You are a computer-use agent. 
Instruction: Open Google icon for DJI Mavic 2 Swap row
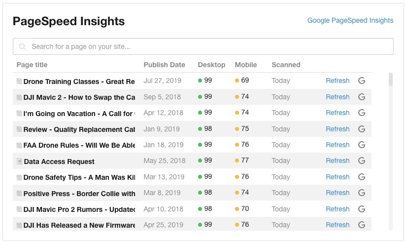[x=362, y=97]
